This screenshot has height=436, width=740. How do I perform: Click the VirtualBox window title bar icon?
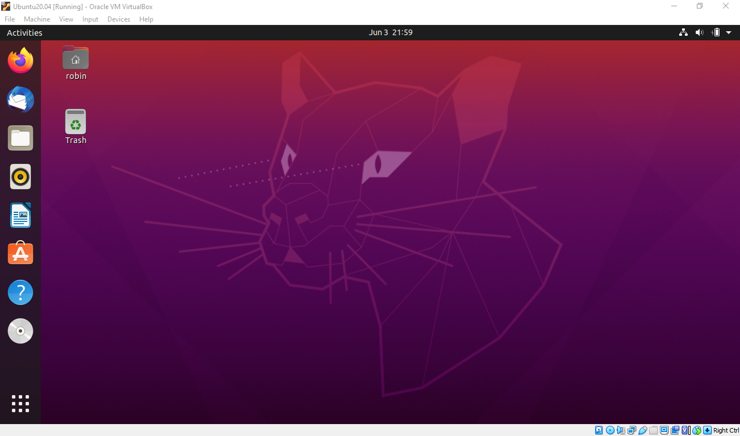pyautogui.click(x=6, y=6)
